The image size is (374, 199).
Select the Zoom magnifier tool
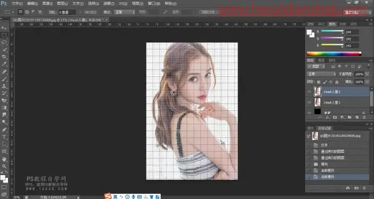(4, 166)
